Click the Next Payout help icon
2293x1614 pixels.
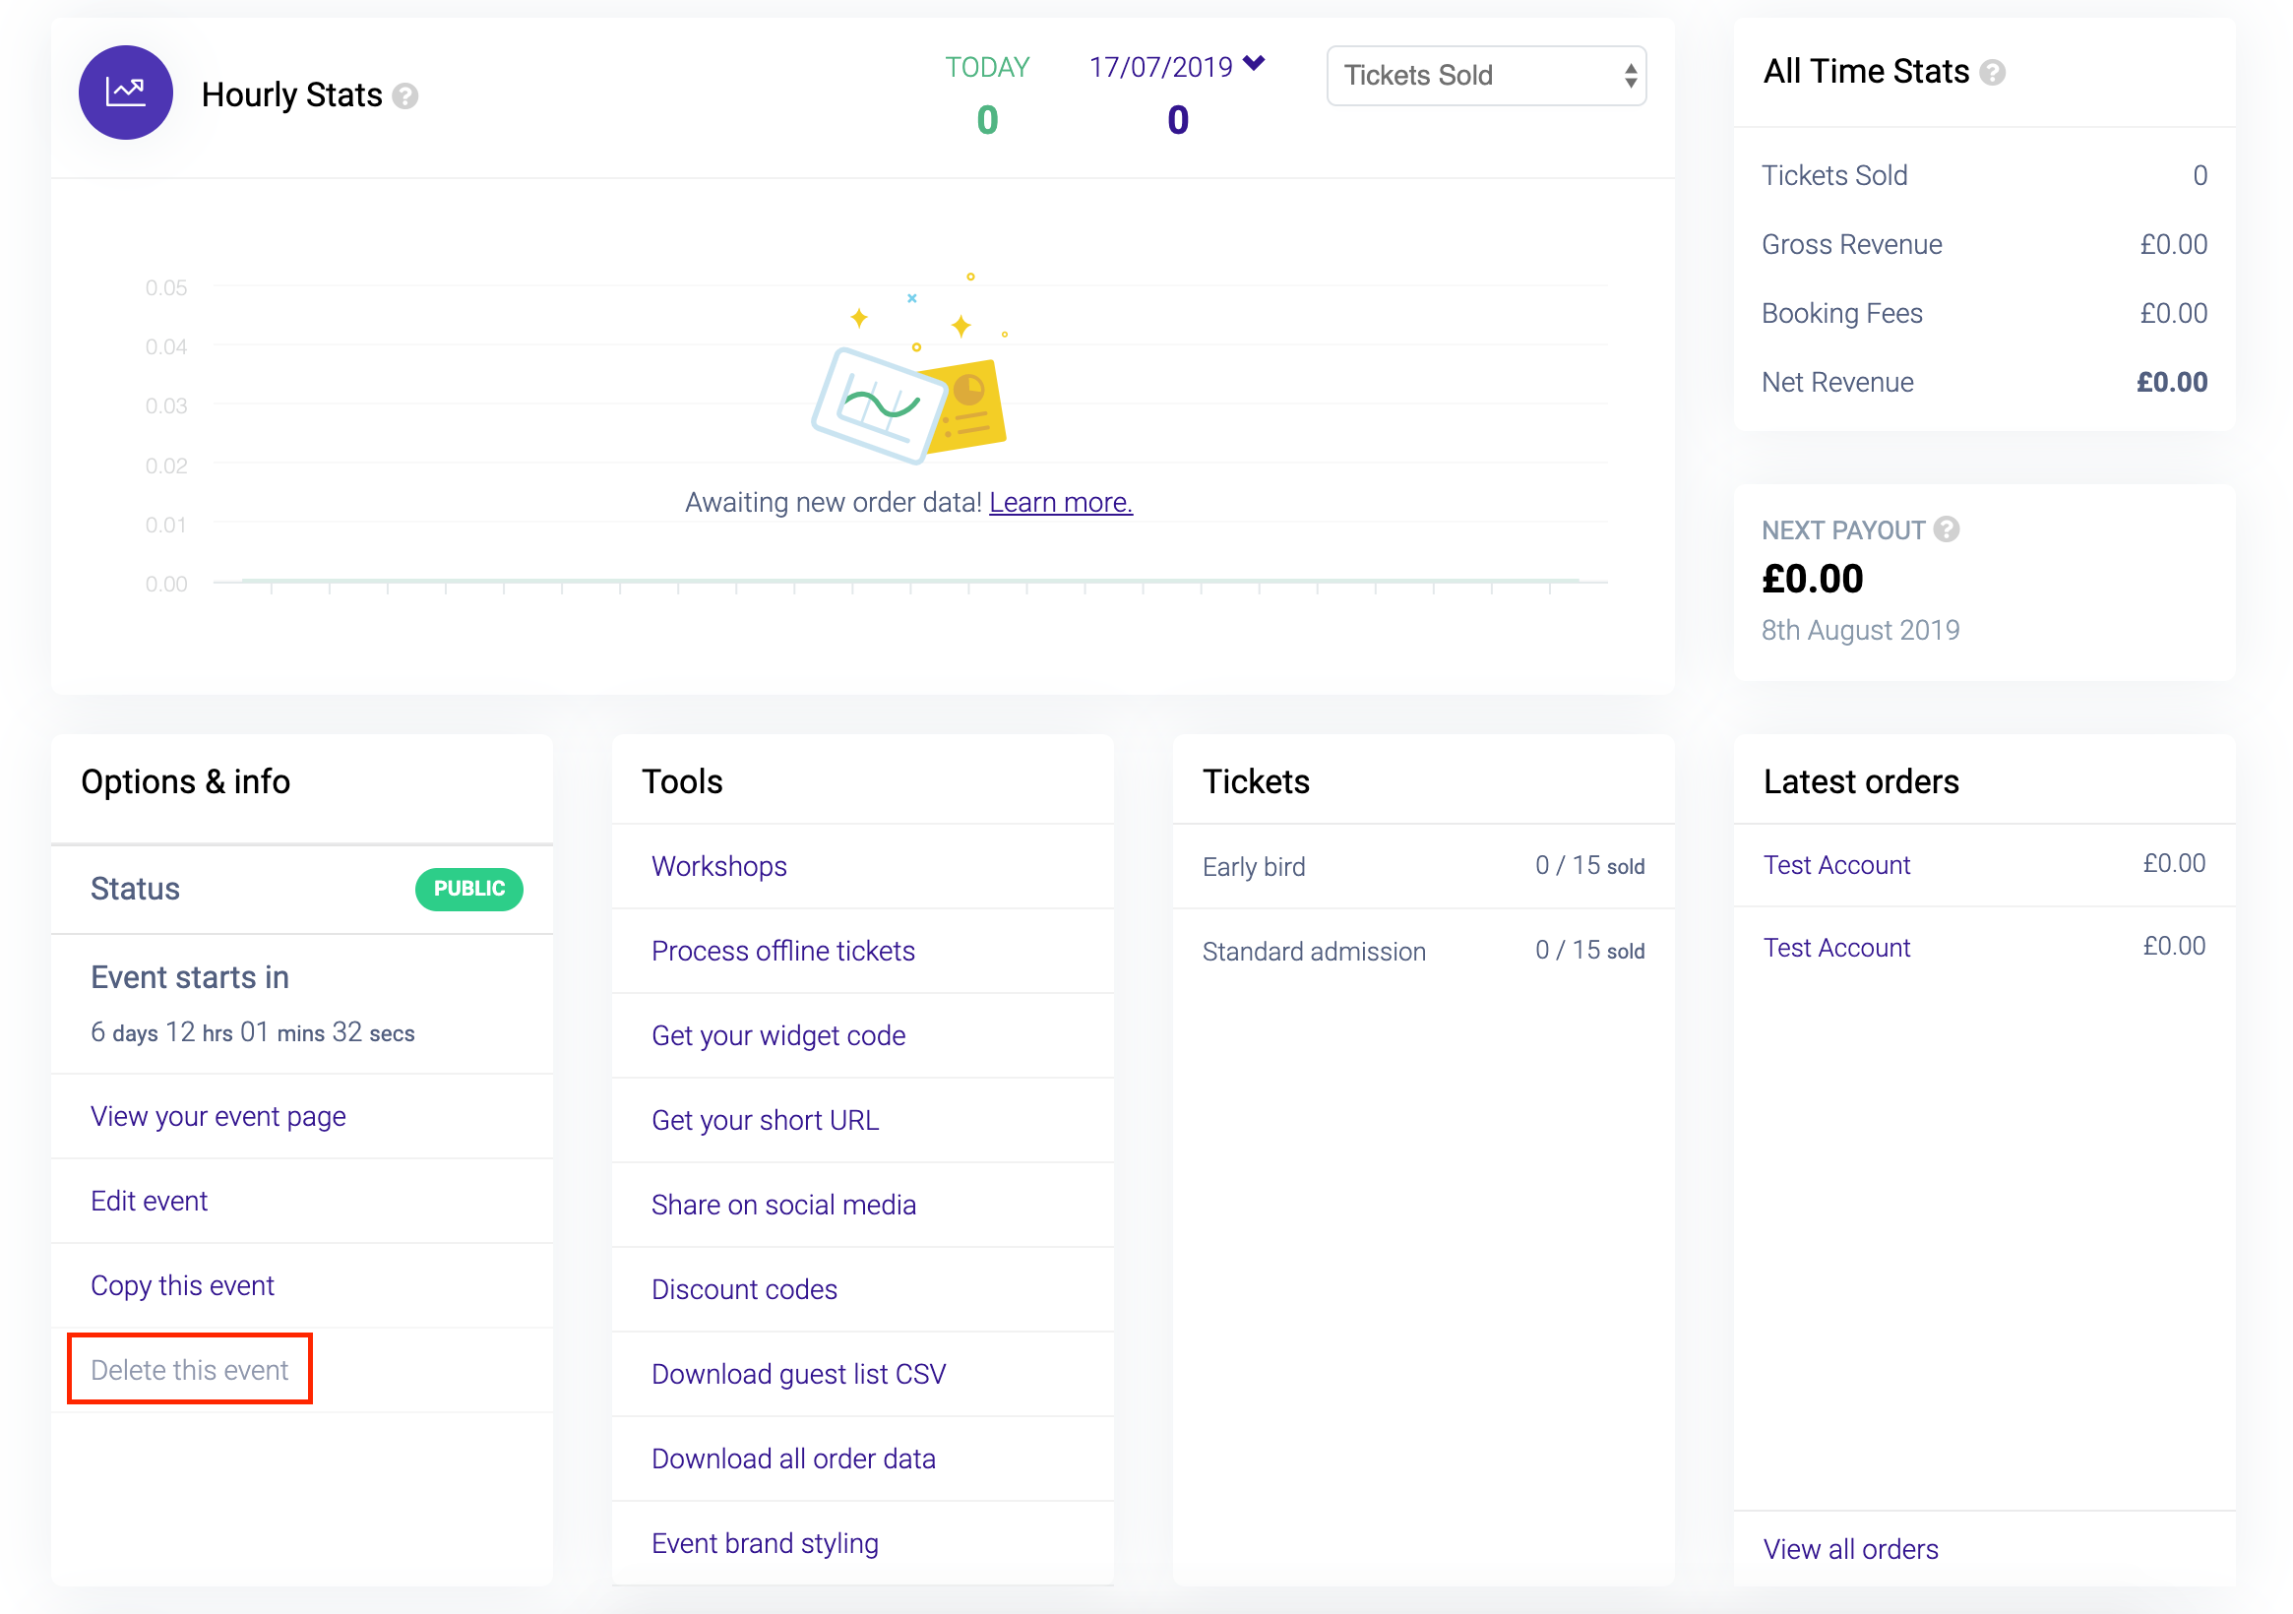pyautogui.click(x=1947, y=529)
